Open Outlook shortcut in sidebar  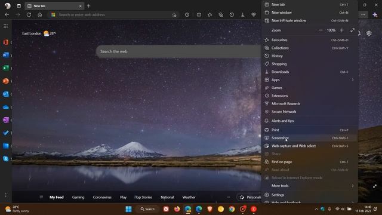(x=5, y=94)
